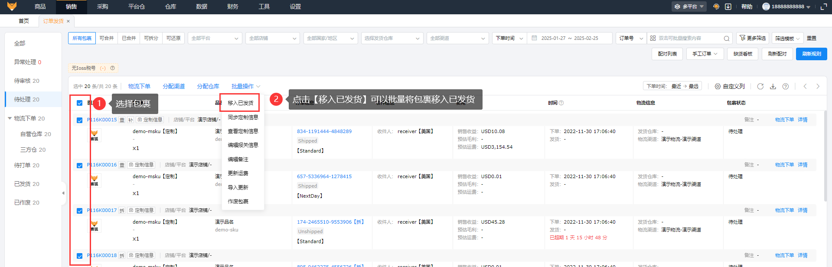Uncheck package P116K00016 checkbox
Viewport: 832px width, 267px height.
(79, 165)
